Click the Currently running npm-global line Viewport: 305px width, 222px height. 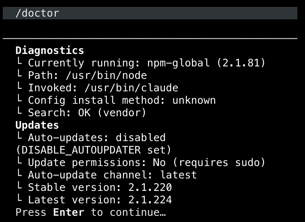click(x=141, y=63)
